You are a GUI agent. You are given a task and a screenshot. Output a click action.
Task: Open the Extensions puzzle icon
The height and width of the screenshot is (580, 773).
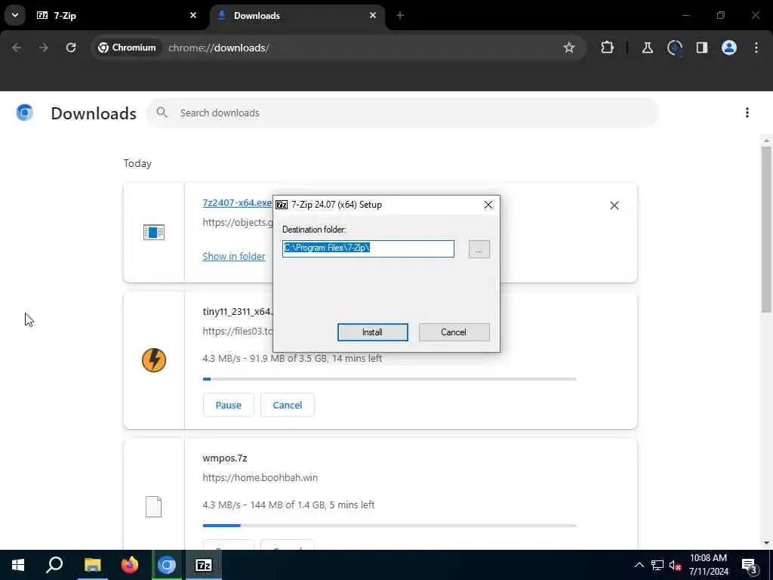(607, 48)
